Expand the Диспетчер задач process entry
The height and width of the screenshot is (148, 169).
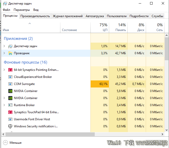click(x=4, y=46)
